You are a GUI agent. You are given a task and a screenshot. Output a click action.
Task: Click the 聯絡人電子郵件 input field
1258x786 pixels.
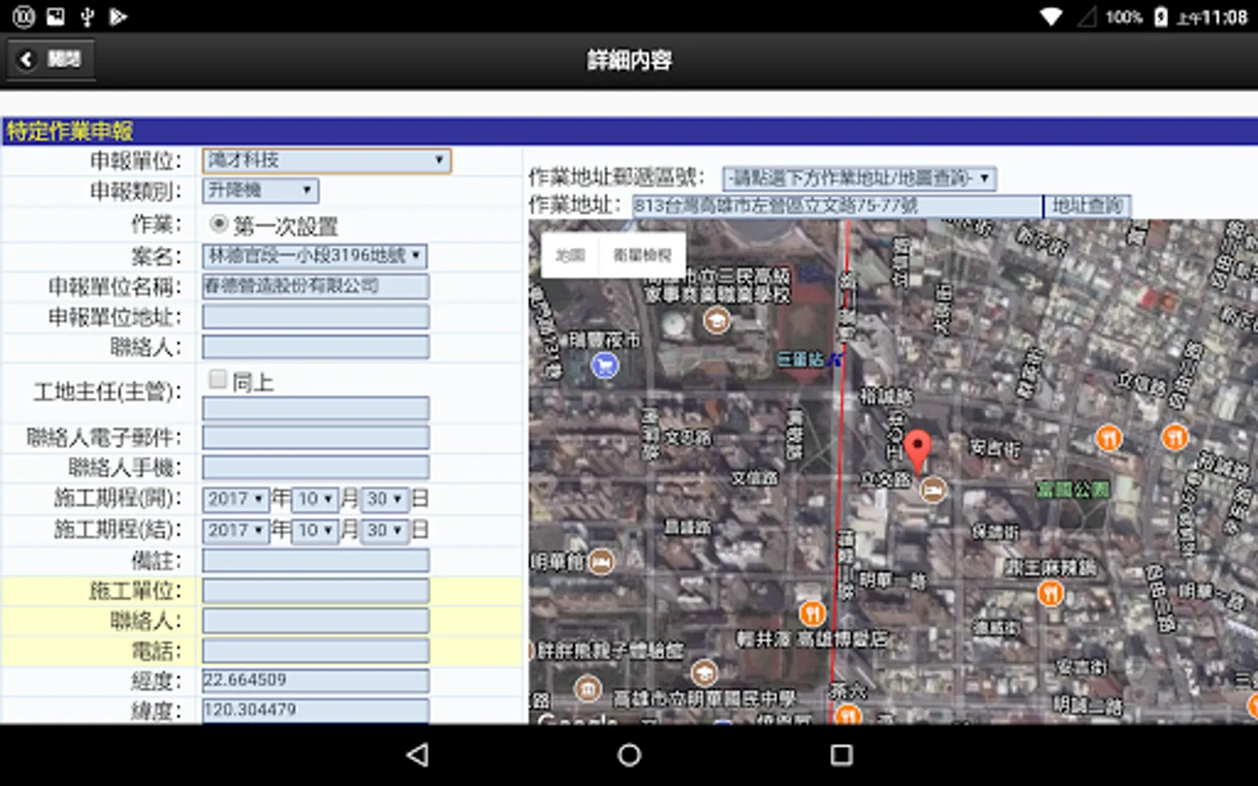(x=315, y=438)
